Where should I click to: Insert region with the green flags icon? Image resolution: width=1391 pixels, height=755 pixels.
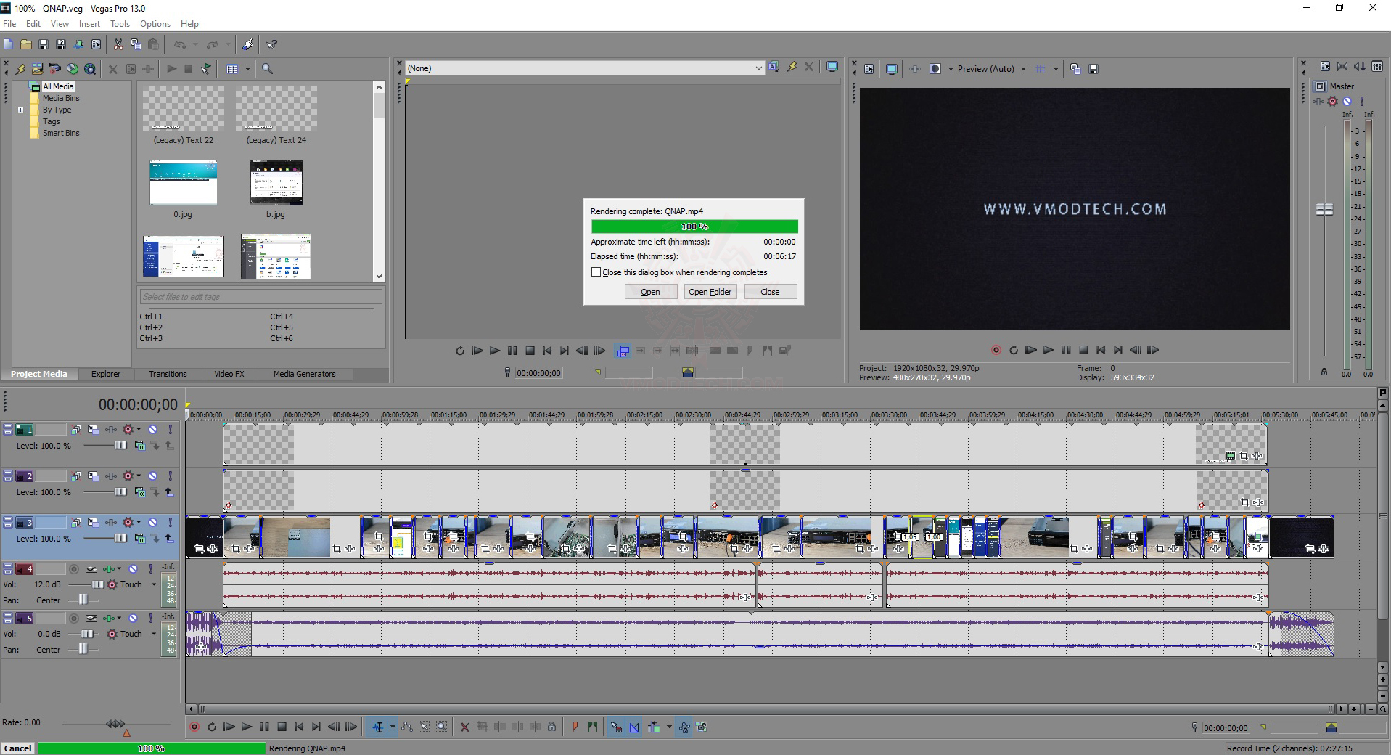click(593, 727)
